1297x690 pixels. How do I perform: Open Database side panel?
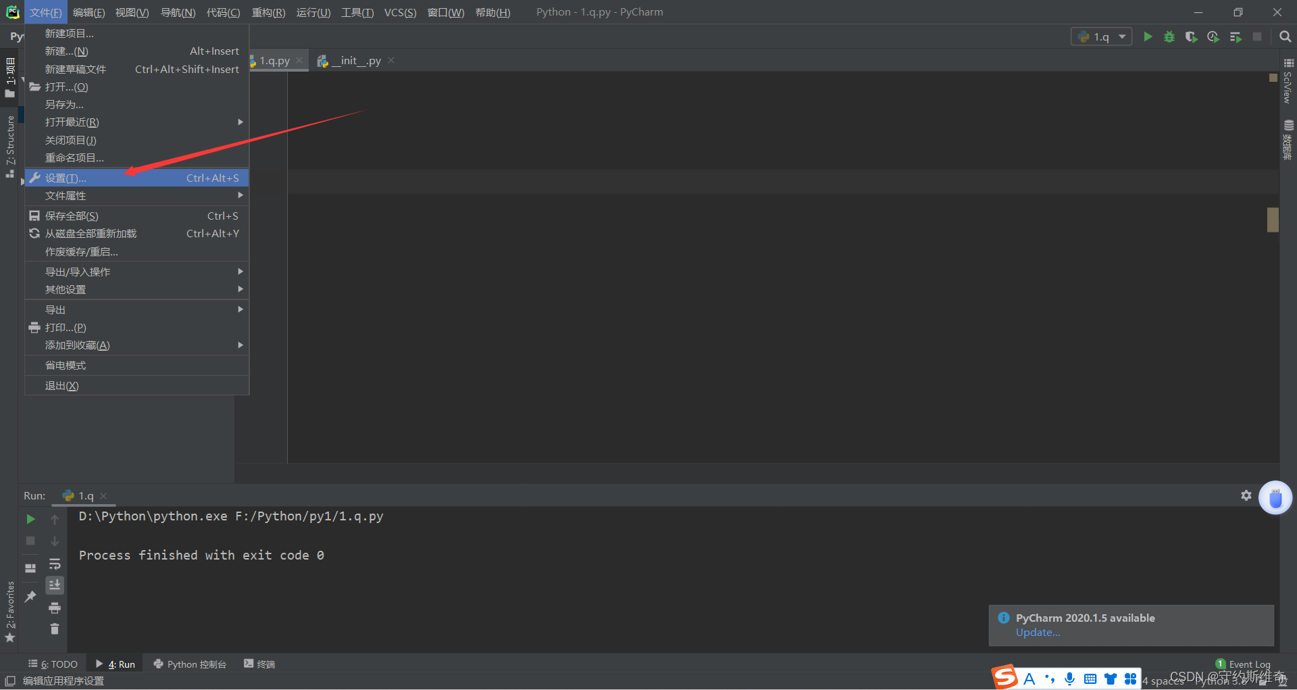1288,140
